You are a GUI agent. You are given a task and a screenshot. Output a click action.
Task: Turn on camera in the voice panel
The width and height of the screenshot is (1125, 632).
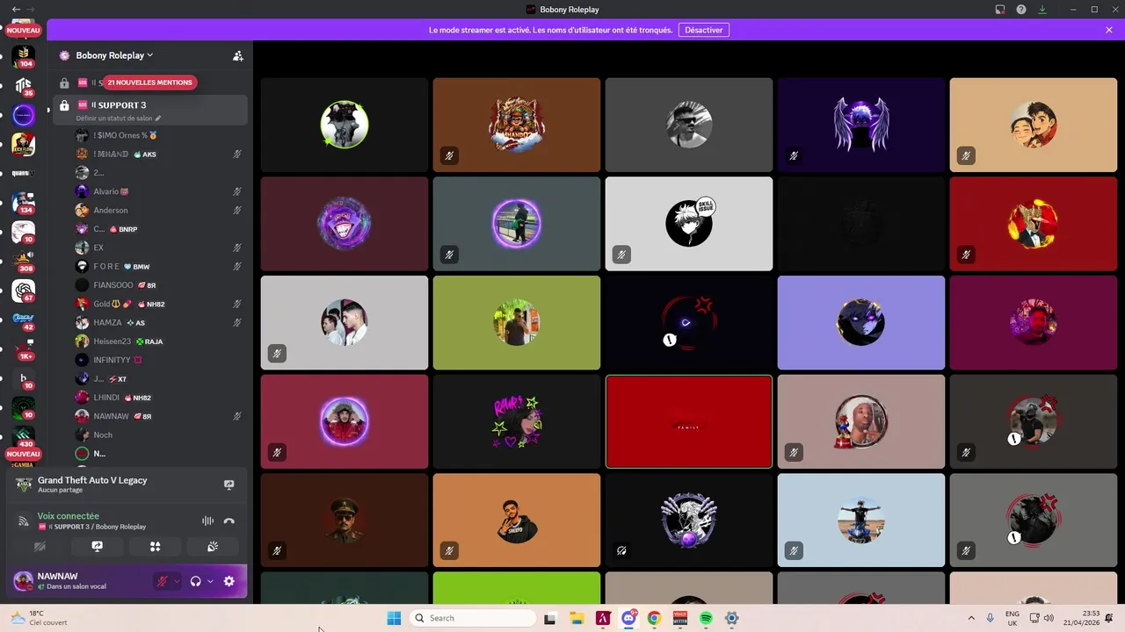40,546
